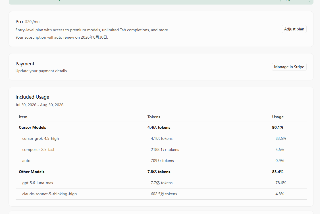Click the 0.9% usage value

280,161
